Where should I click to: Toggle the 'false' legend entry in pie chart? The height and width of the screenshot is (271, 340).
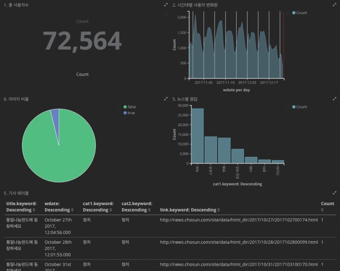[x=131, y=107]
